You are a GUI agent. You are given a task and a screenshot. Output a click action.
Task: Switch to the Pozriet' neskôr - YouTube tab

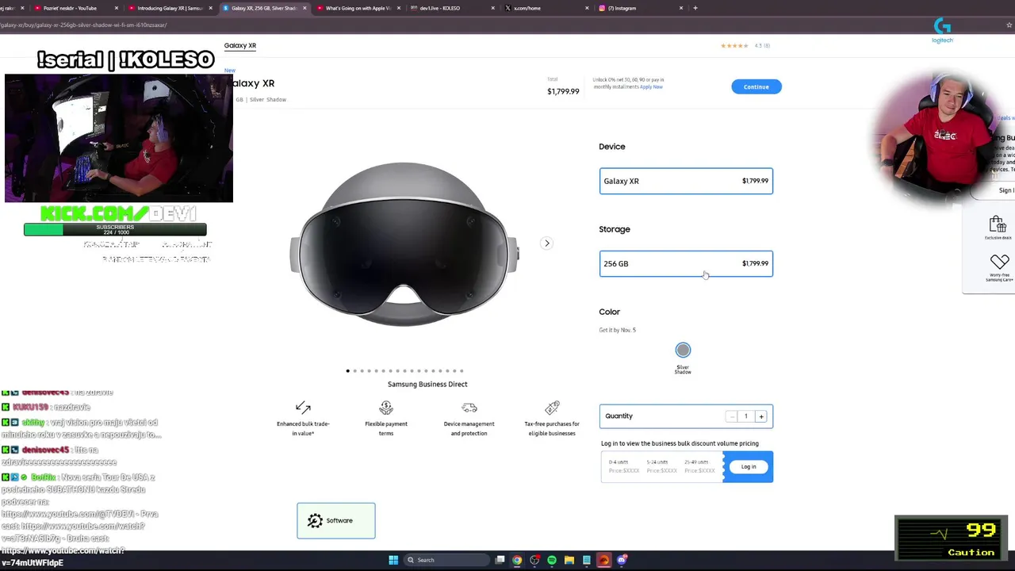pyautogui.click(x=75, y=8)
